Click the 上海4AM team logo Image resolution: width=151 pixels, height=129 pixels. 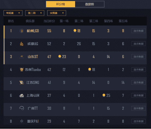coord(22,95)
